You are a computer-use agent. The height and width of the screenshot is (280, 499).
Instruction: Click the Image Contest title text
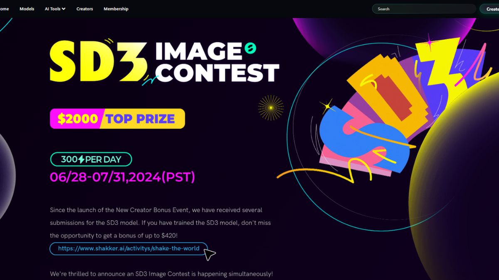[x=217, y=62]
